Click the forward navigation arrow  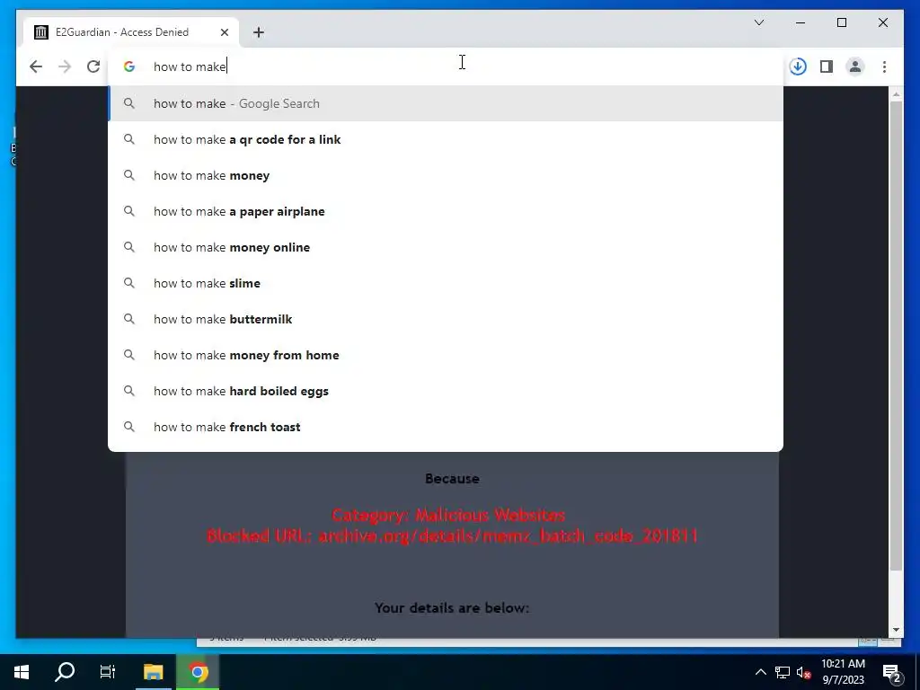point(65,66)
